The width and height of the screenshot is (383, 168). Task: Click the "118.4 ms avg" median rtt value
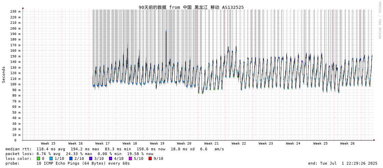(51, 149)
